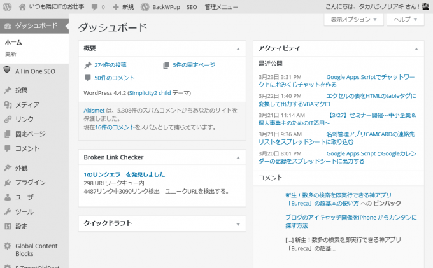Click the ダッシュボード gauge icon in the sidebar
Screen dimensions: 433x268
tap(8, 26)
